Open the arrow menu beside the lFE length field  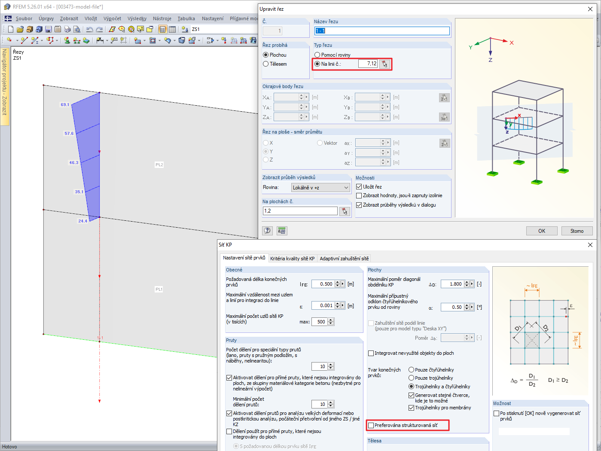tap(343, 284)
